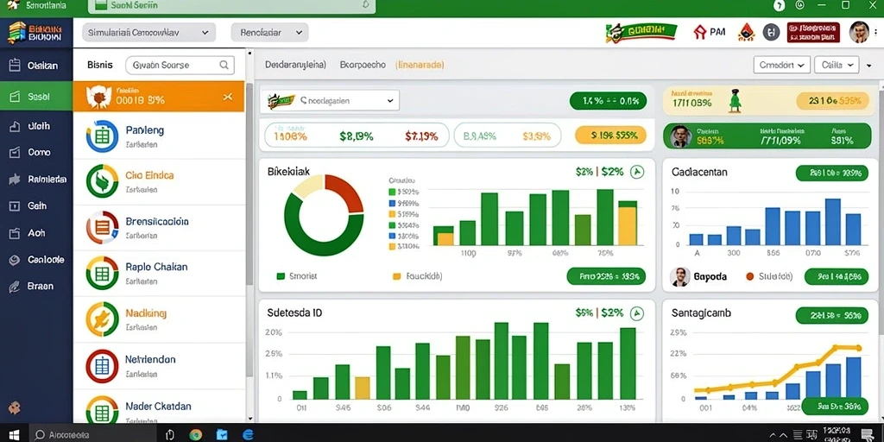Click the Chrome icon in the taskbar
884x442 pixels.
[196, 435]
